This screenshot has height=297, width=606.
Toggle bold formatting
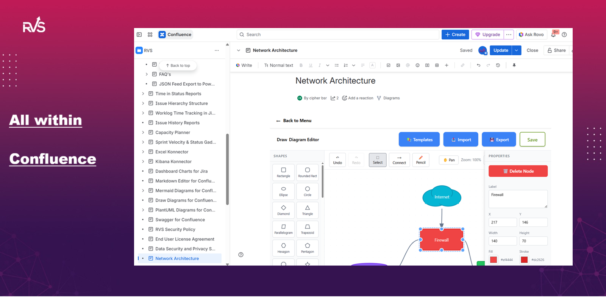pyautogui.click(x=301, y=65)
